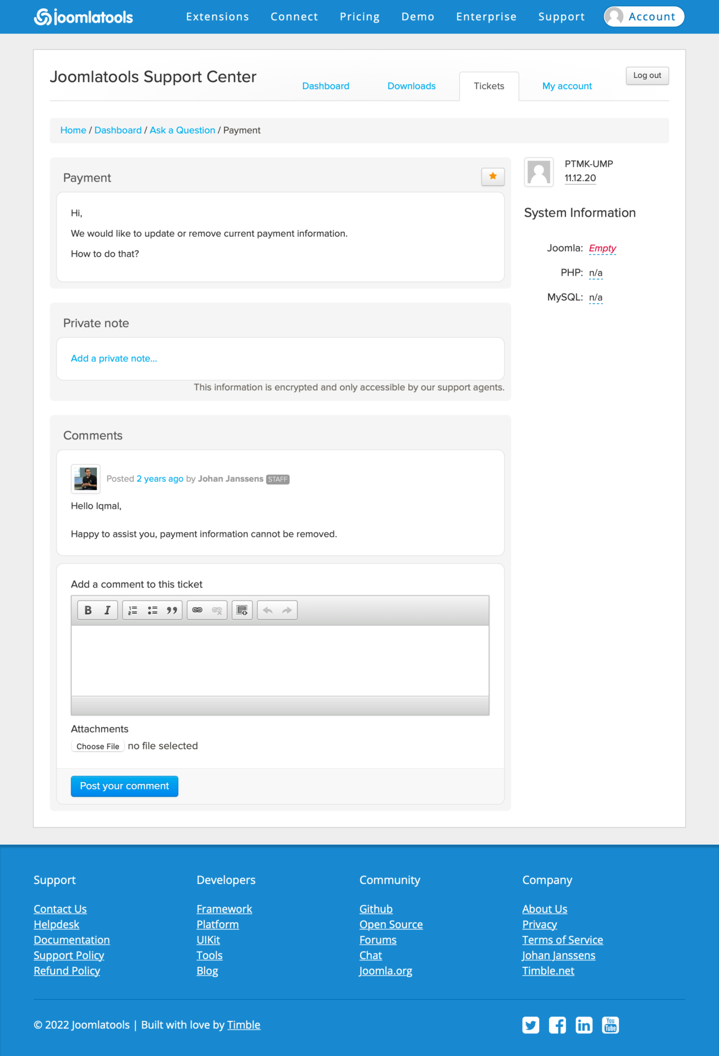719x1056 pixels.
Task: Open Pricing in top navigation
Action: click(360, 16)
